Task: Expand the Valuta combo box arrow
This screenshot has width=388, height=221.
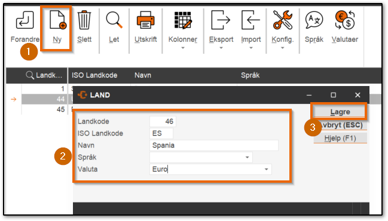Action: click(266, 170)
